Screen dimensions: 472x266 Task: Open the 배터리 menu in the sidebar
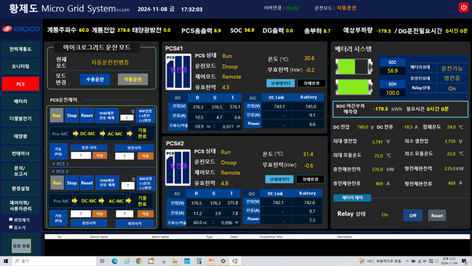[20, 101]
